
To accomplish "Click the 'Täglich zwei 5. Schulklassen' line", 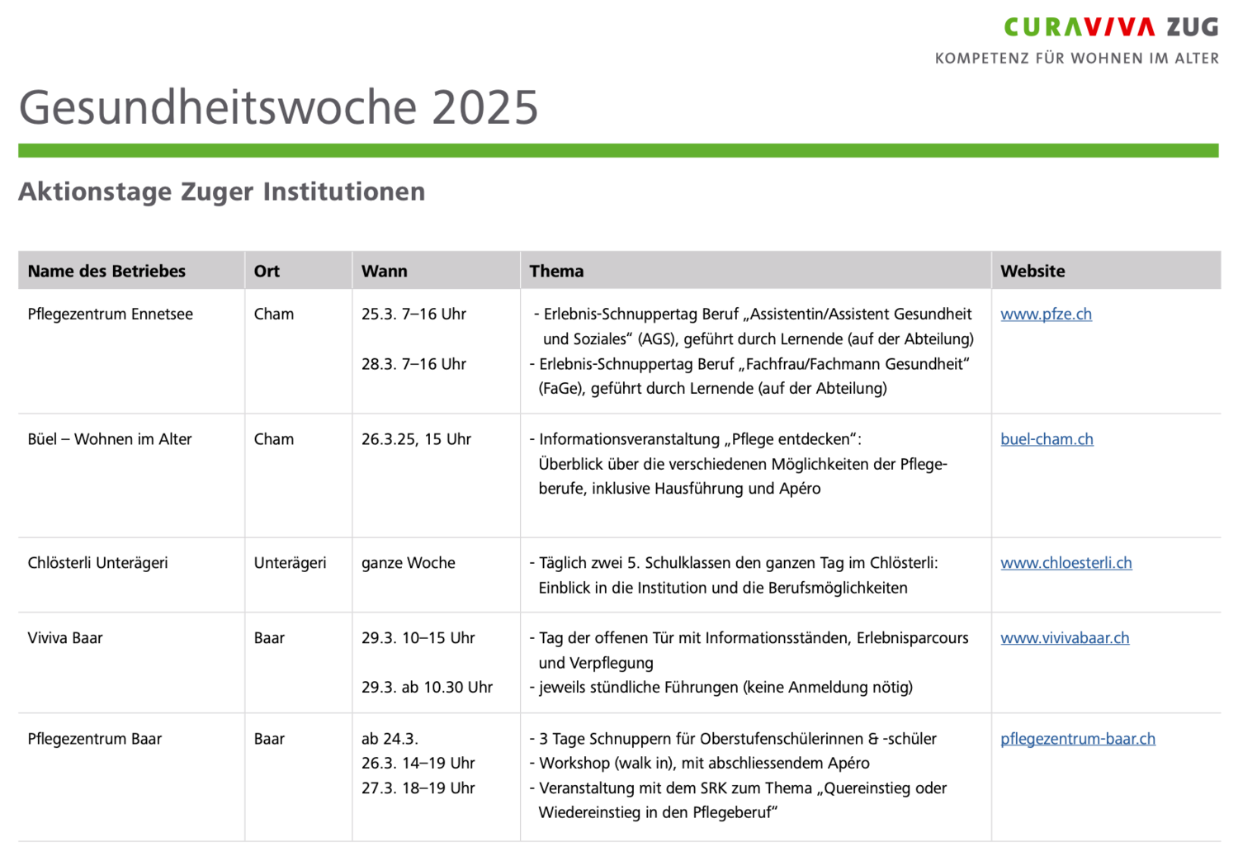I will click(x=733, y=563).
